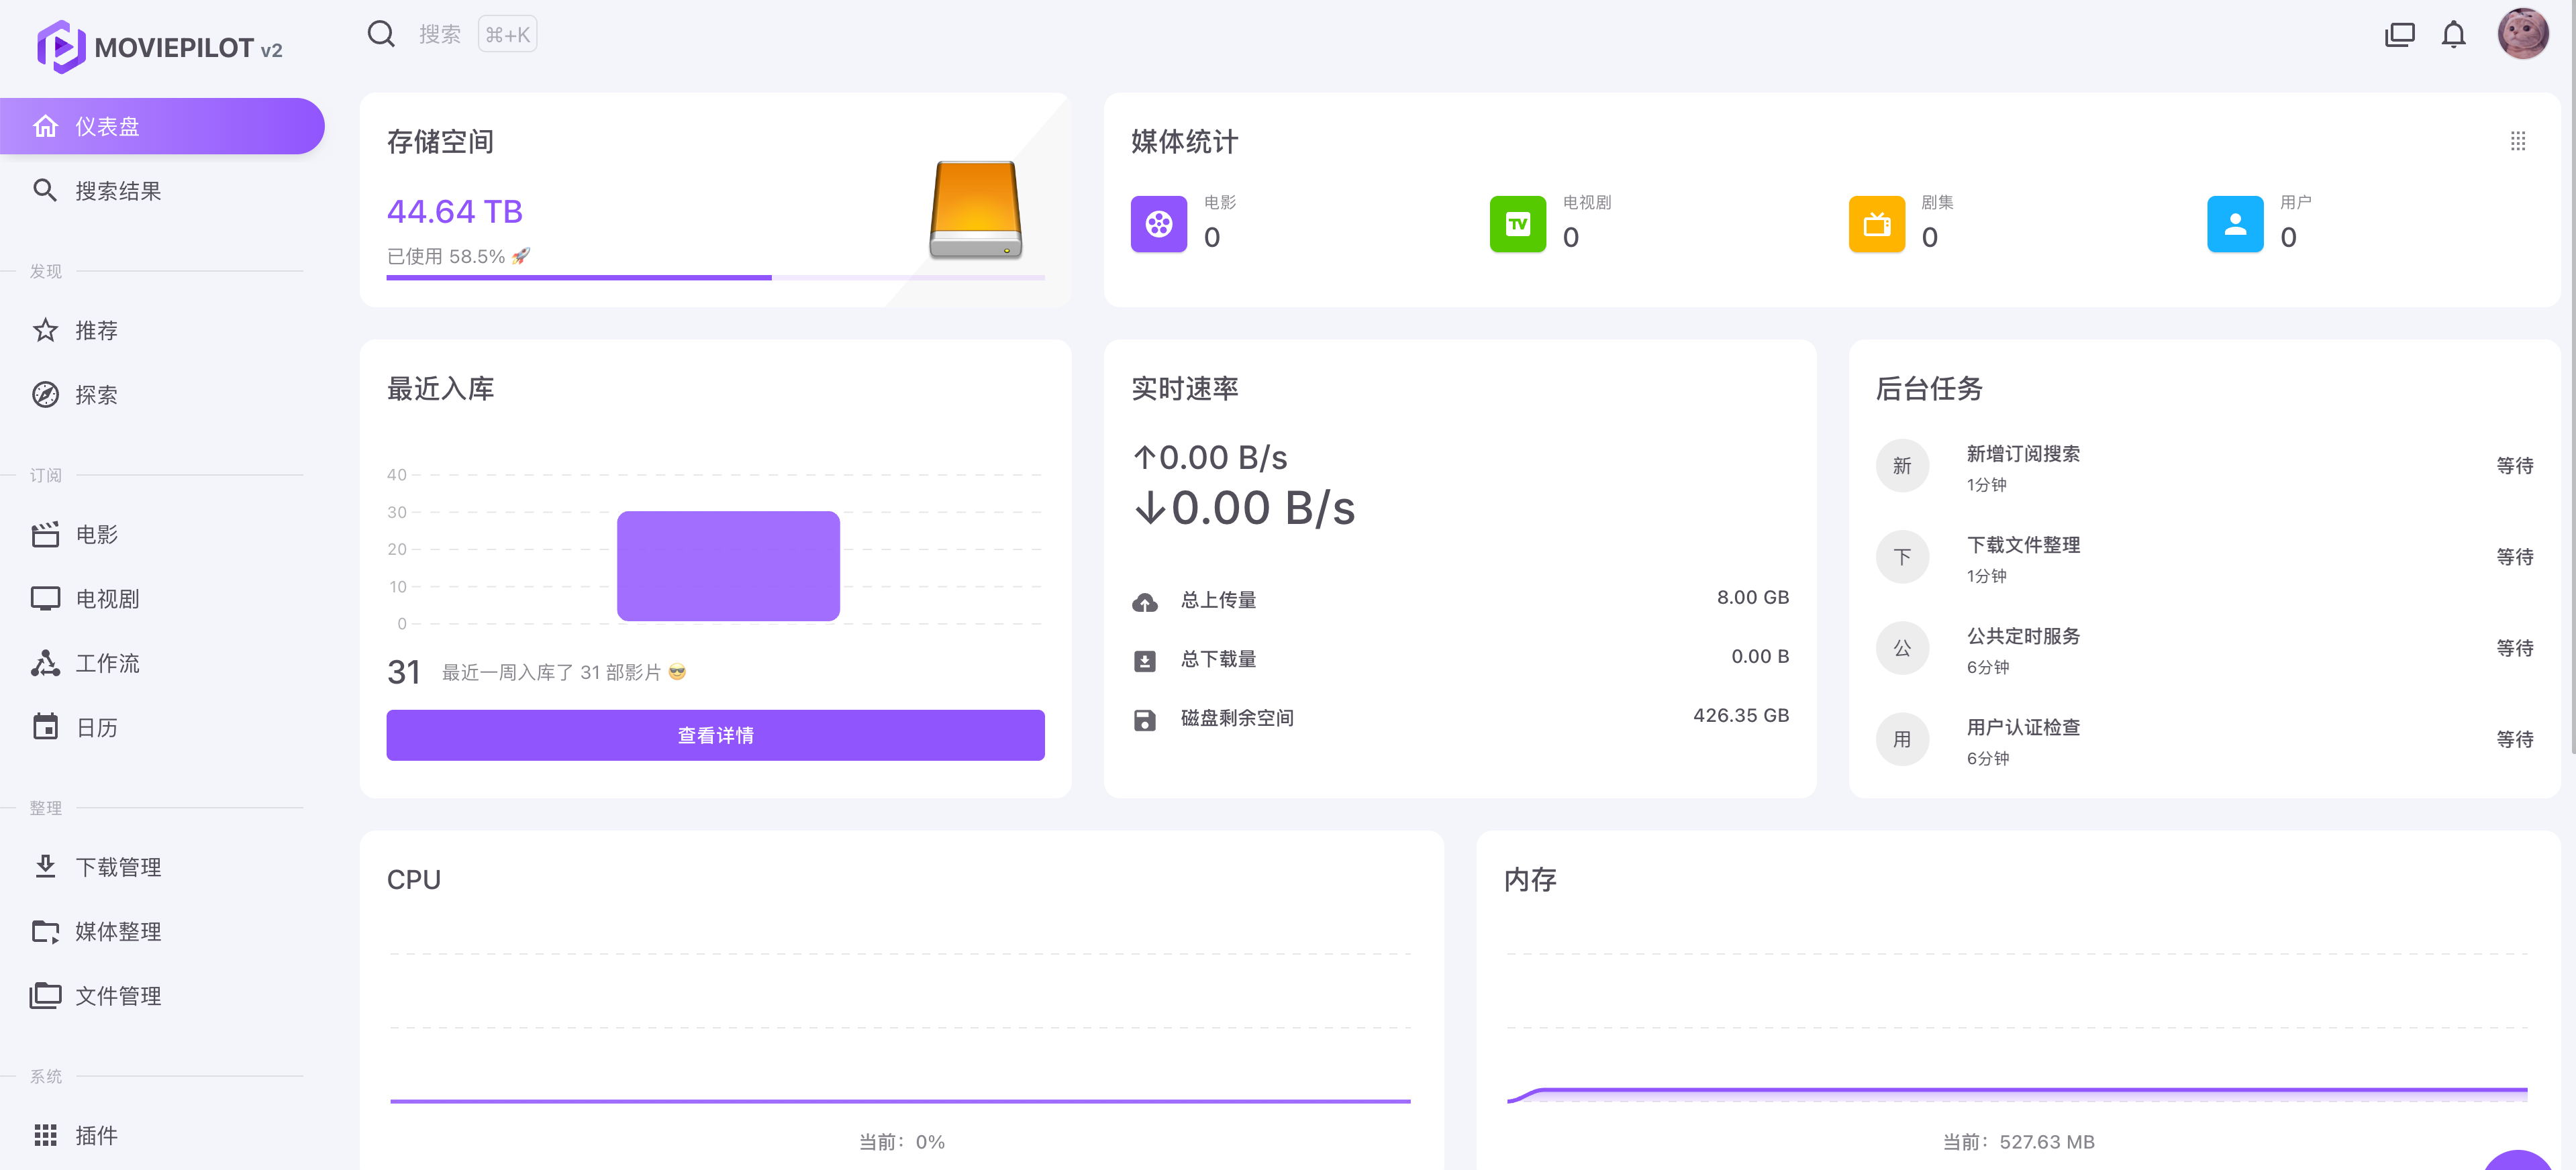Open the 探索 discover page
This screenshot has height=1170, width=2576.
(x=96, y=394)
